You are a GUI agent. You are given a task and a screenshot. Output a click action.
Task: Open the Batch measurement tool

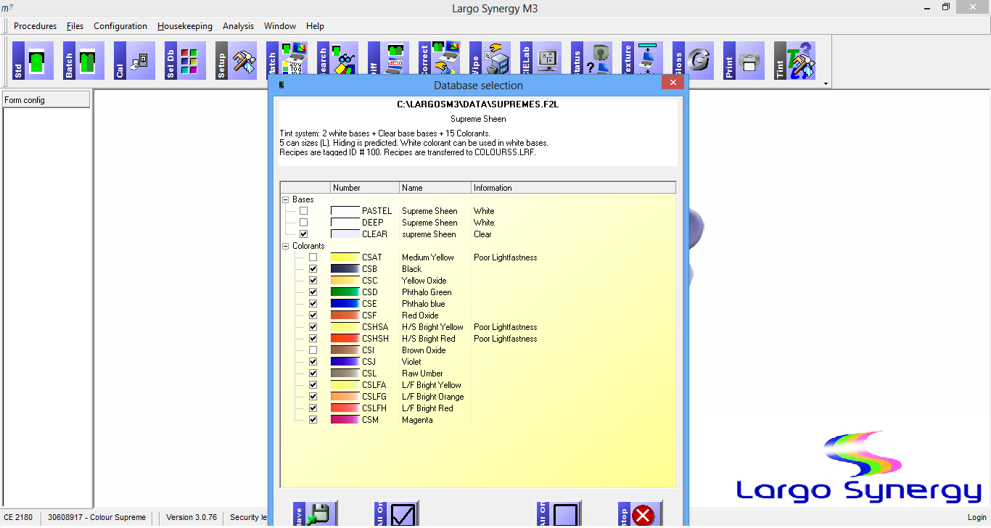[x=79, y=61]
